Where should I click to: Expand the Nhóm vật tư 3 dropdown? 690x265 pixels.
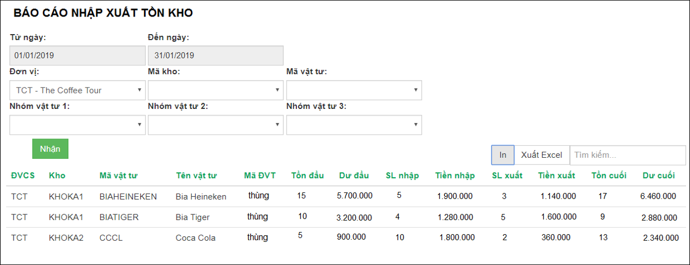tap(354, 125)
